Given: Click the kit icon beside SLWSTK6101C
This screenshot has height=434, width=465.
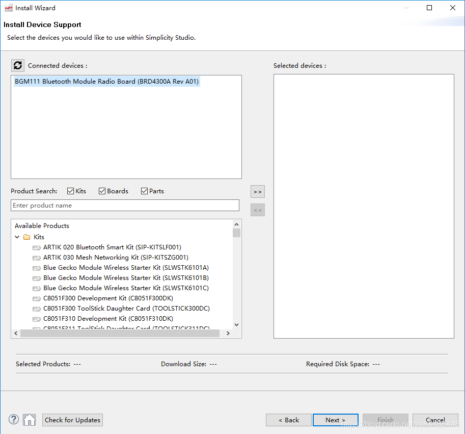Looking at the screenshot, I should tap(37, 288).
